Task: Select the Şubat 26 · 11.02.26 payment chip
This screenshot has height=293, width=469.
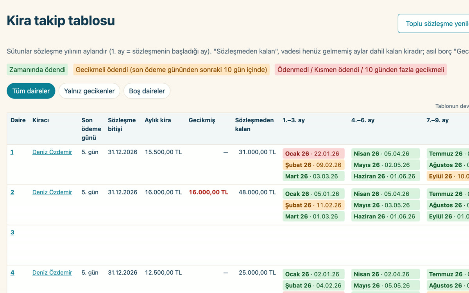Action: (x=313, y=205)
